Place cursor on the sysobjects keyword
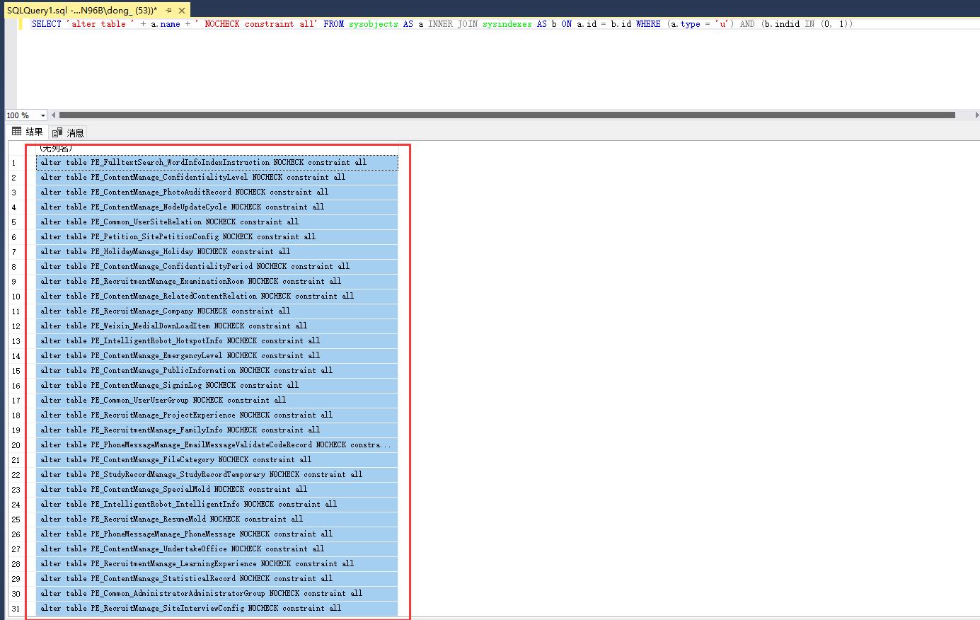 coord(373,24)
